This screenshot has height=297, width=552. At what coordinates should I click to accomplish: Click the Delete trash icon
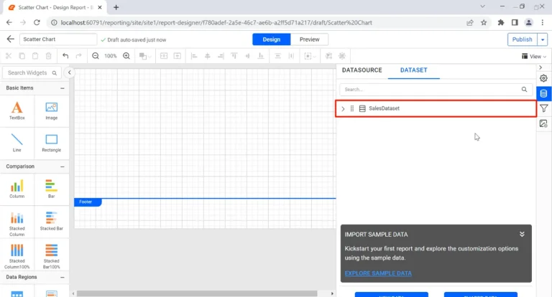[49, 56]
